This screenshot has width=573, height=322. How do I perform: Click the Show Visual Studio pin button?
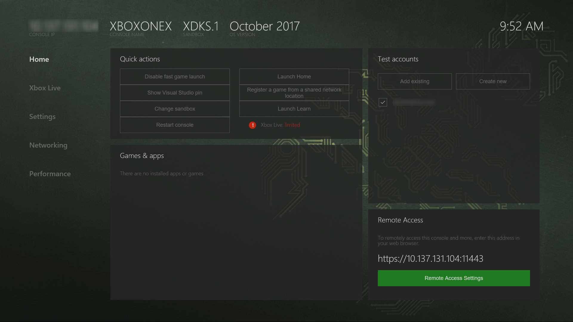pos(175,93)
